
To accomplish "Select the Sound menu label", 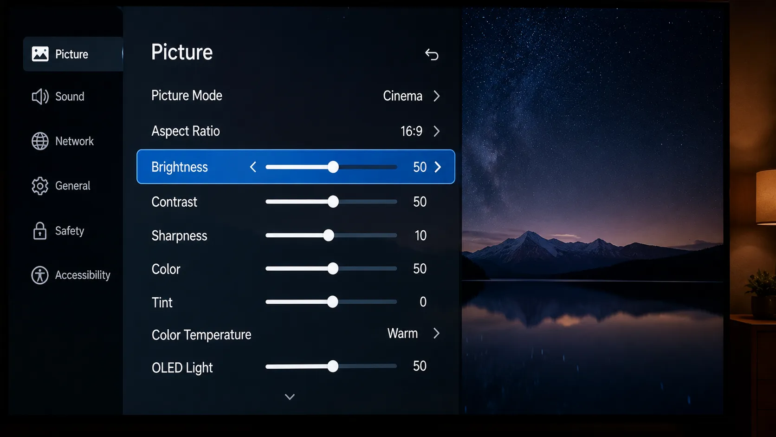I will pos(70,97).
